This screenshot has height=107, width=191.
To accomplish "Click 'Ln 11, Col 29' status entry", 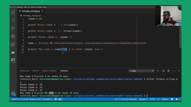I will (x=126, y=99).
